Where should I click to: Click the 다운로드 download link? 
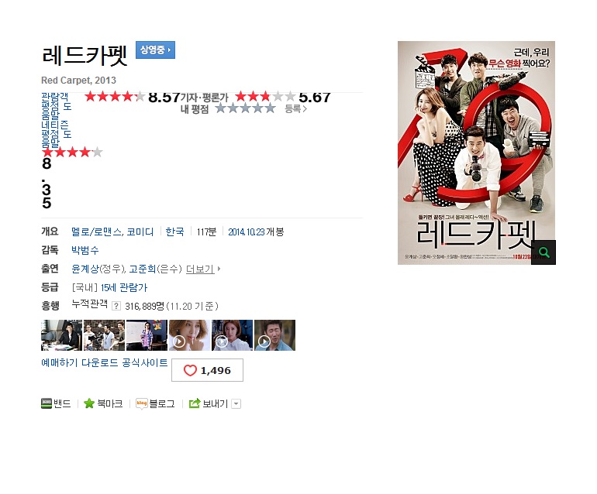pos(100,362)
